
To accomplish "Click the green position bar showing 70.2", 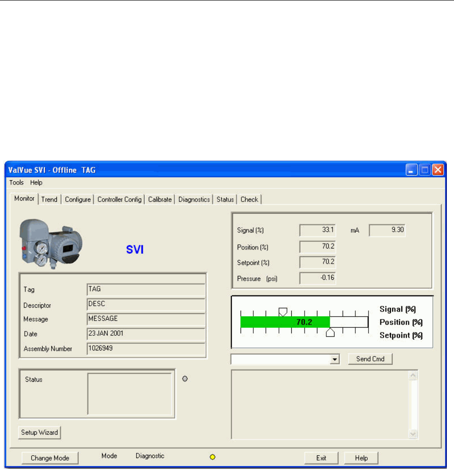I will [285, 322].
